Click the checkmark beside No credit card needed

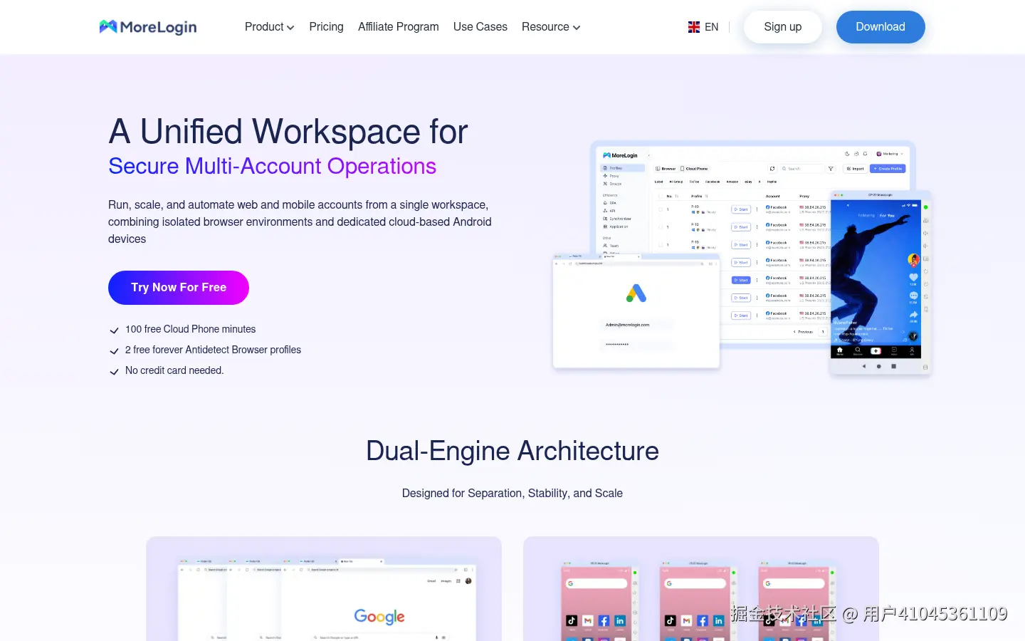(114, 372)
